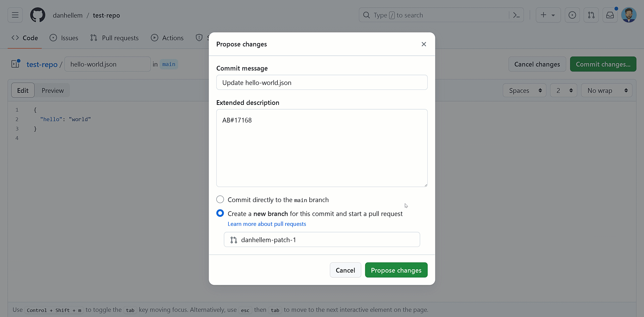The height and width of the screenshot is (317, 644).
Task: Click the issues icon in the header
Action: coord(53,38)
